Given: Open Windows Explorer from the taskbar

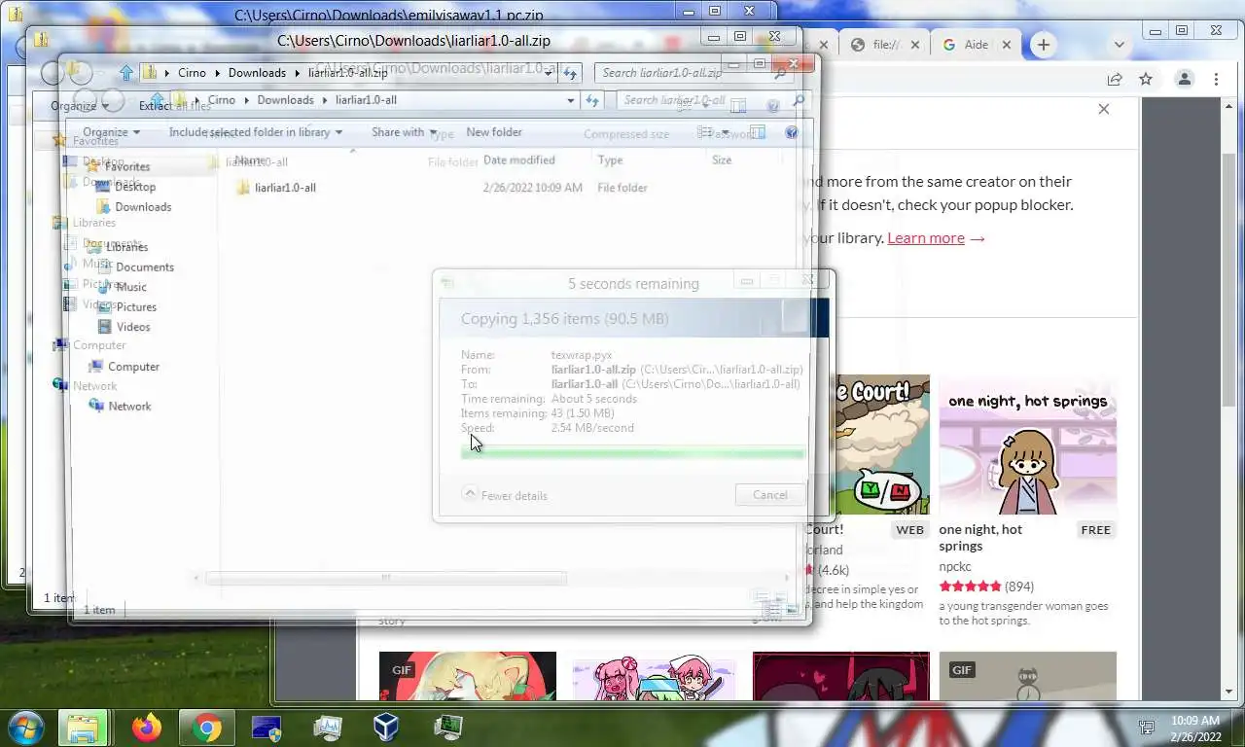Looking at the screenshot, I should [x=83, y=727].
